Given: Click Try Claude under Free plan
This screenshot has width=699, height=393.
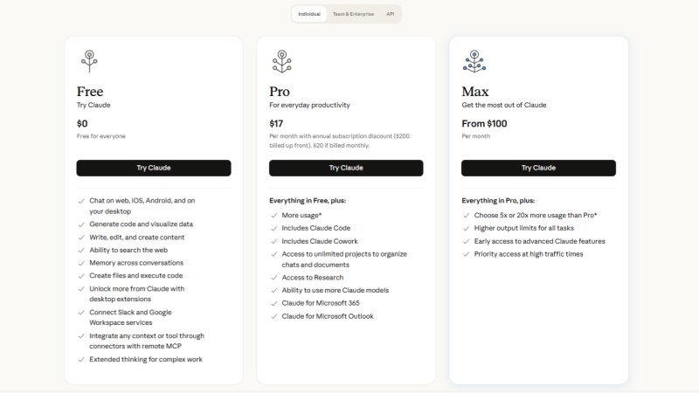Looking at the screenshot, I should (x=154, y=168).
